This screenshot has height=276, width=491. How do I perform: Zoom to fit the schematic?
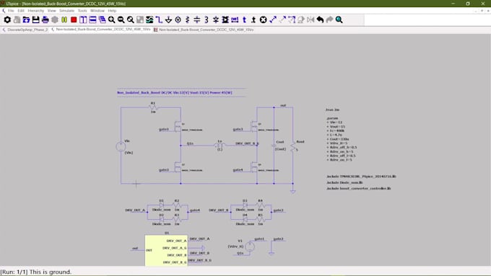131,19
